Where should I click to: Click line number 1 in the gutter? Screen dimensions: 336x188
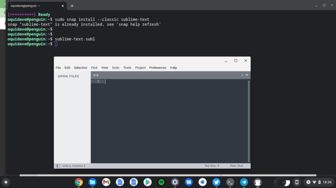pos(98,81)
